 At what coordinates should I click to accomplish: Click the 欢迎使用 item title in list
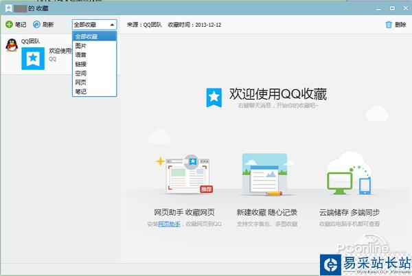60,51
